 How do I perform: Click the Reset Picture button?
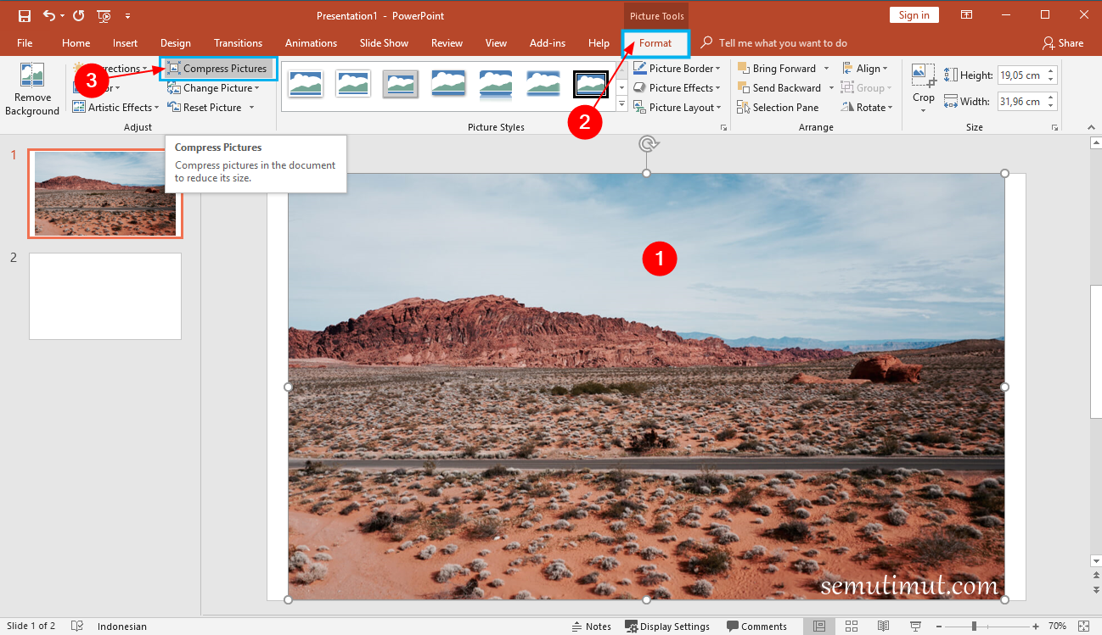[x=206, y=108]
